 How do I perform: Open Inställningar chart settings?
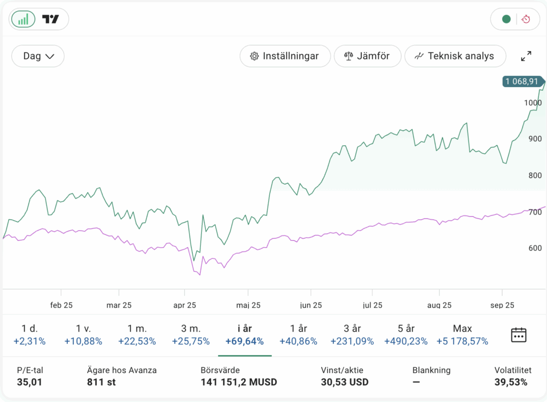285,56
